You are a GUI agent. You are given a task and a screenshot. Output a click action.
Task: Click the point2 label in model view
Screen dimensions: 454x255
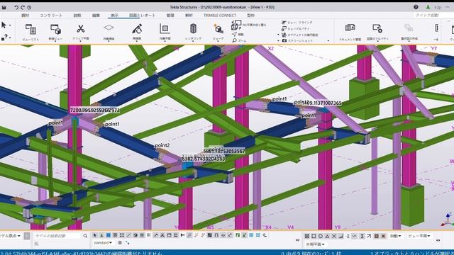click(x=162, y=145)
